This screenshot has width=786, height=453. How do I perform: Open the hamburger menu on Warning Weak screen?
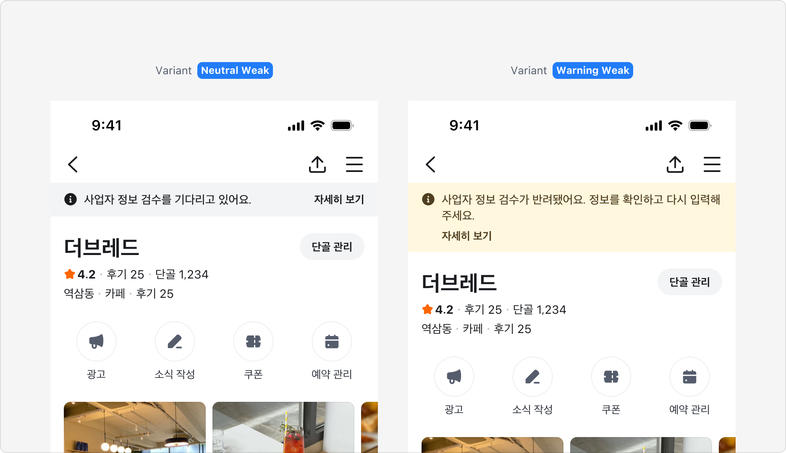click(712, 164)
